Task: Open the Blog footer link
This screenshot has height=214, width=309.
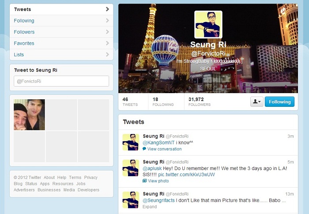Action: [18, 184]
